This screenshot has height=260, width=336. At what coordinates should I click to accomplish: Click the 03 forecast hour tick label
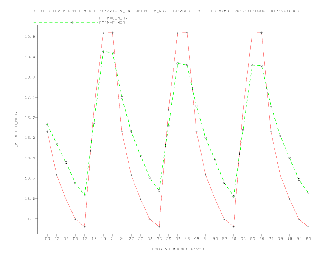56,239
